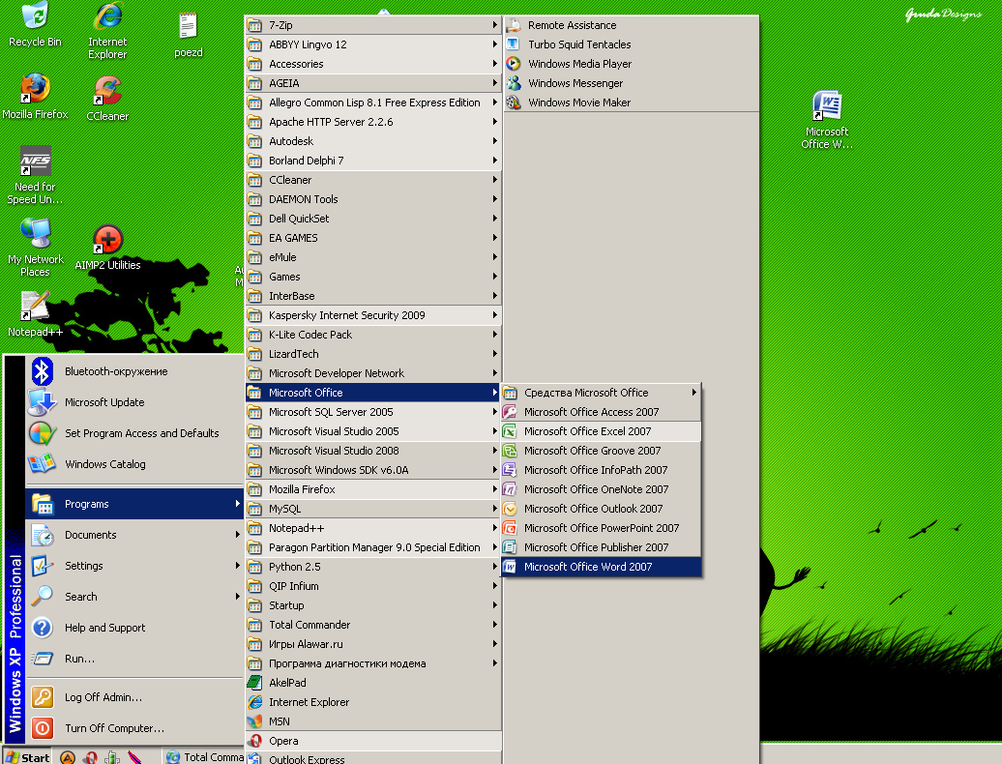
Task: Open CCleaner desktop shortcut
Action: click(x=107, y=99)
